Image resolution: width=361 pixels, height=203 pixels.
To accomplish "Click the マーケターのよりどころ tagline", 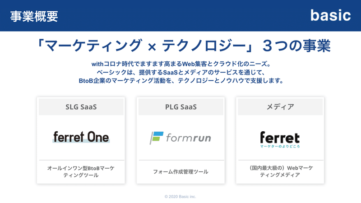I will click(280, 146).
